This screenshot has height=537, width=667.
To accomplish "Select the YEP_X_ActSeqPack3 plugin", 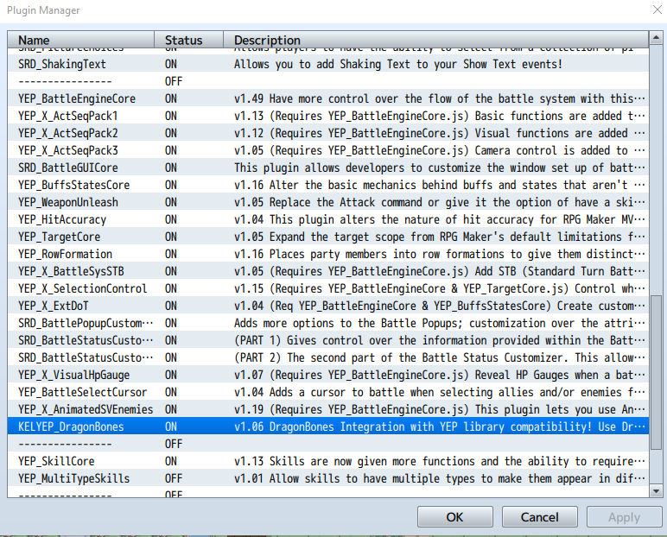I will click(x=328, y=150).
